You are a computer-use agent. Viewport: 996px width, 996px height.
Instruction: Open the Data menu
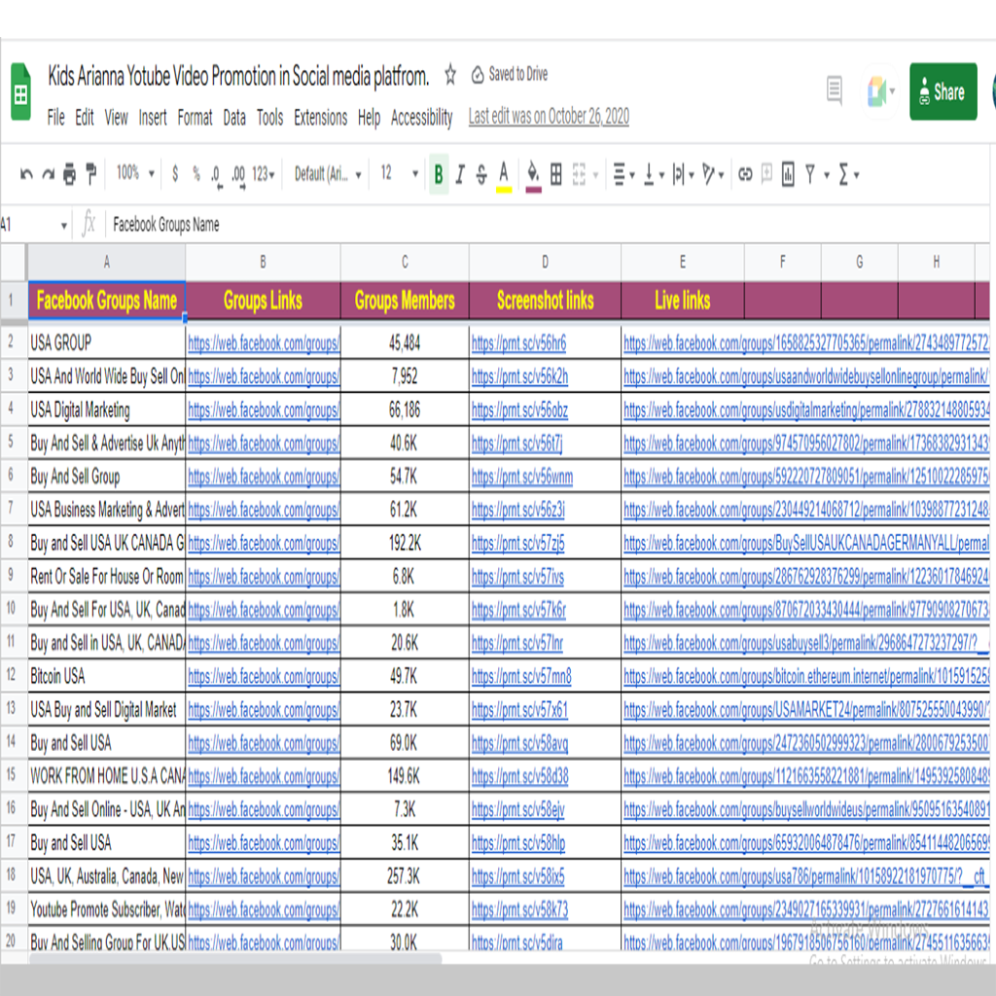[234, 118]
